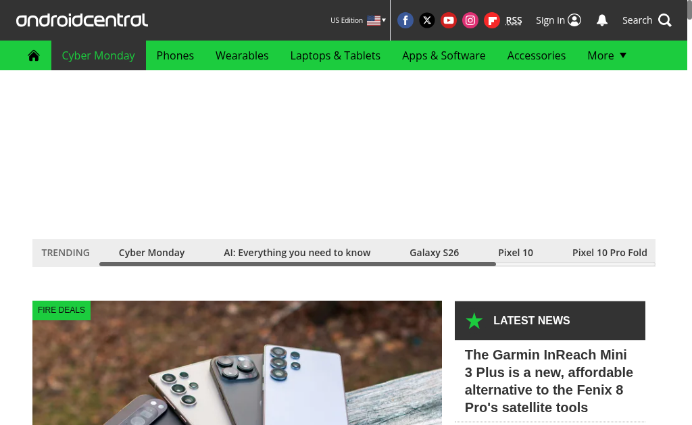Expand the US Edition region dropdown
The height and width of the screenshot is (425, 692).
358,20
